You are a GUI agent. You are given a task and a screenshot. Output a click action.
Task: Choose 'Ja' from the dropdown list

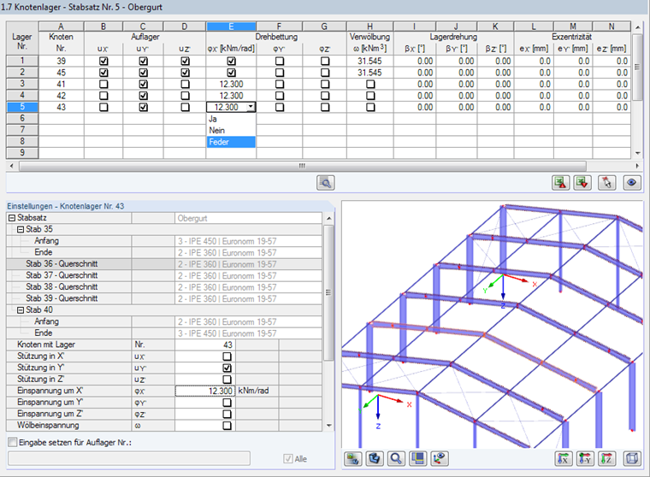(231, 119)
